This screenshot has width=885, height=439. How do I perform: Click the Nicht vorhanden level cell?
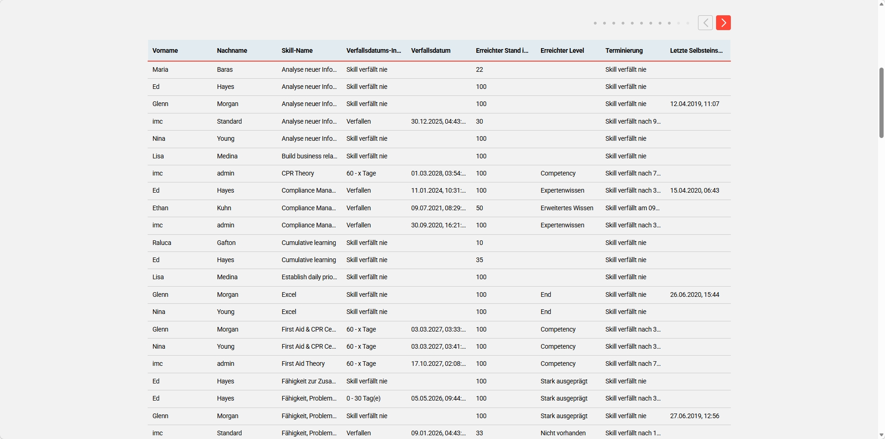click(563, 433)
